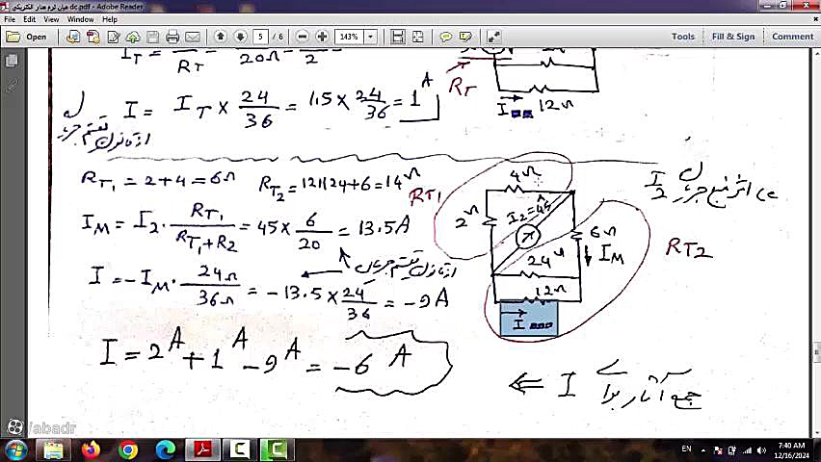This screenshot has width=821, height=462.
Task: Click the email envelope icon
Action: tap(193, 37)
